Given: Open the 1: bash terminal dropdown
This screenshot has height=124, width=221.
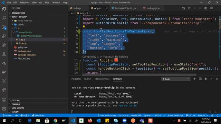Looking at the screenshot, I should click(176, 79).
